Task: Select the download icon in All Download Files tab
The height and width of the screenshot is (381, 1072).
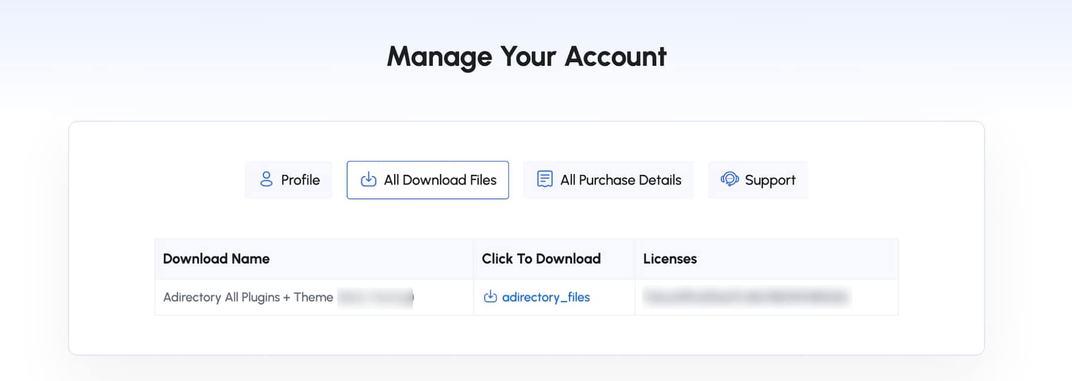Action: point(367,180)
